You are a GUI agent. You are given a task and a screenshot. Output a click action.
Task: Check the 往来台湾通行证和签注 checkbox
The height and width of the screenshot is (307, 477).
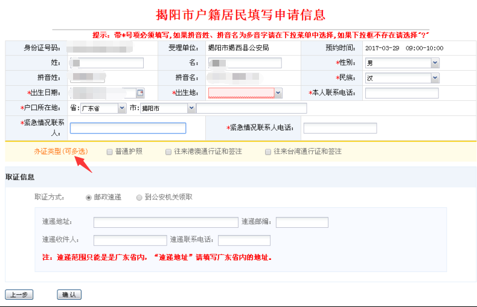268,152
